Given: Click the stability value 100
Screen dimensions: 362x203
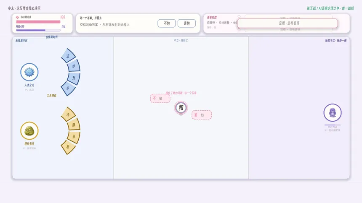Looking at the screenshot, I should coord(63,17).
